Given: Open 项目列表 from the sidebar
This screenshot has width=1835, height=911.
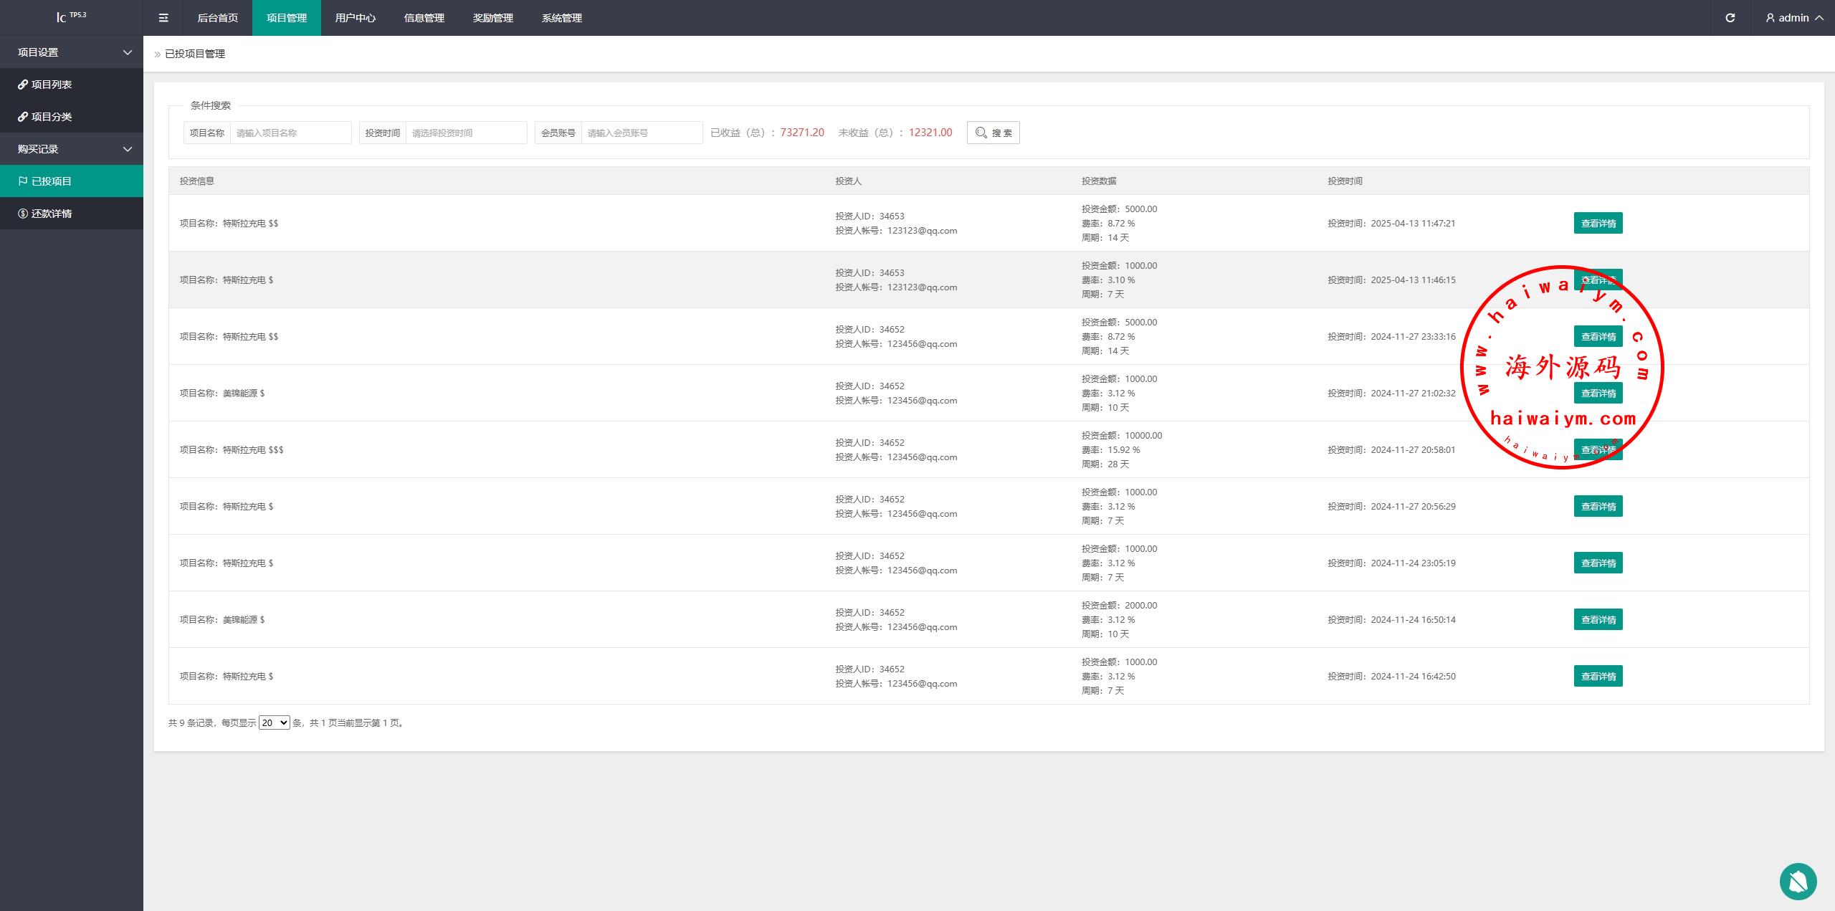Looking at the screenshot, I should tap(52, 85).
